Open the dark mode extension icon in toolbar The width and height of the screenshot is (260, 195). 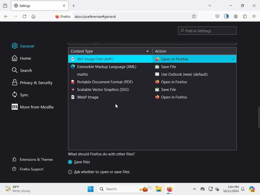click(226, 16)
